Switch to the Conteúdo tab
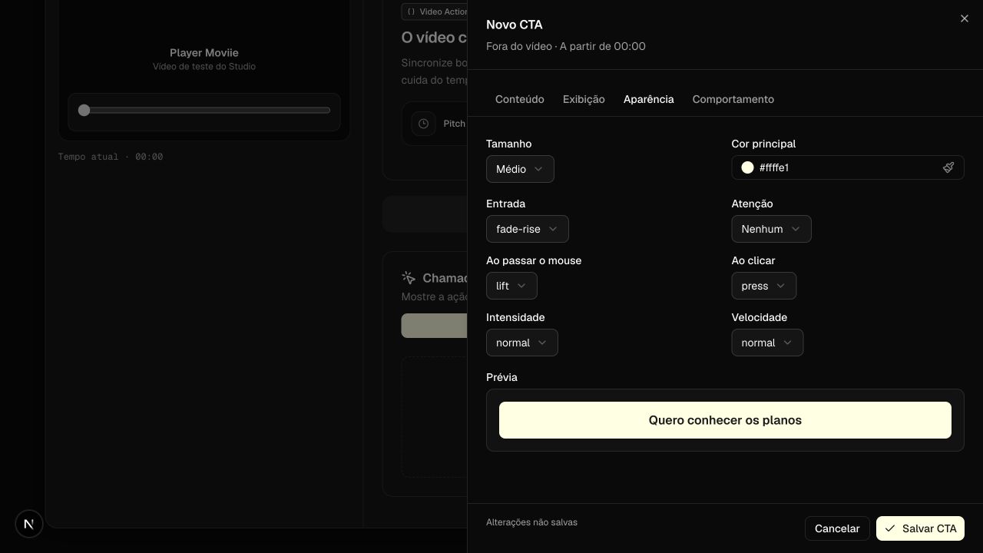 520,99
